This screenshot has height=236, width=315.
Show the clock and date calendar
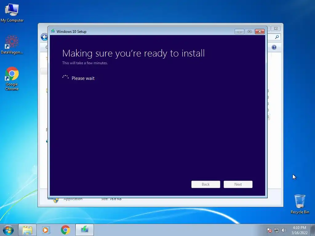click(299, 230)
